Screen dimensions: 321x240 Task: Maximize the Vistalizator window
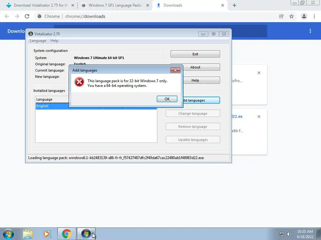[213, 34]
